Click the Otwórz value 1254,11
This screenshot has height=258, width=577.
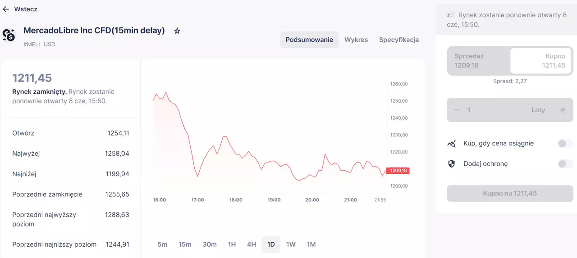tap(118, 133)
